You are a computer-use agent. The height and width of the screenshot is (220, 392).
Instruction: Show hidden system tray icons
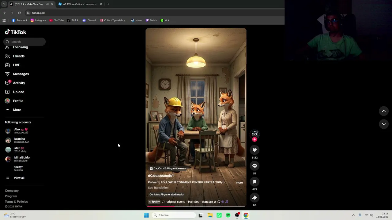(353, 215)
